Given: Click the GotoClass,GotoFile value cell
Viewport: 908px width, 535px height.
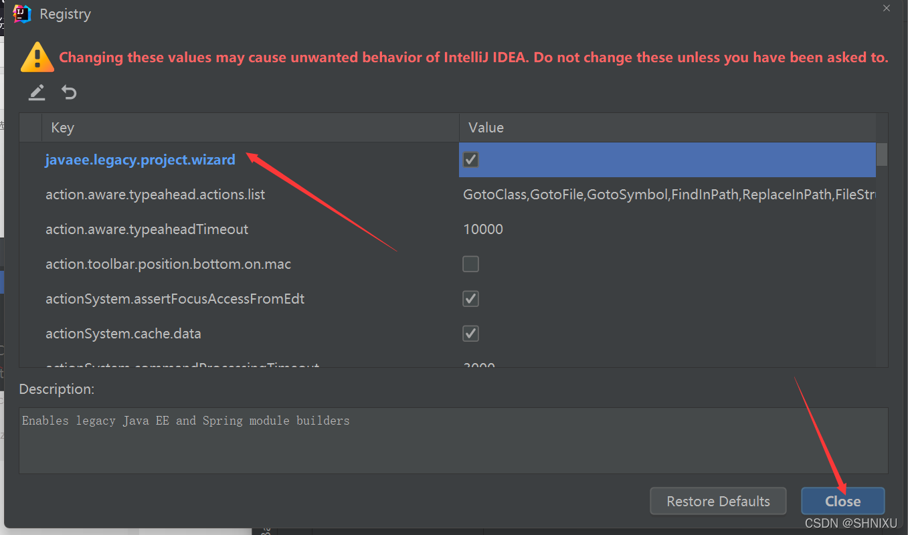Looking at the screenshot, I should [667, 195].
